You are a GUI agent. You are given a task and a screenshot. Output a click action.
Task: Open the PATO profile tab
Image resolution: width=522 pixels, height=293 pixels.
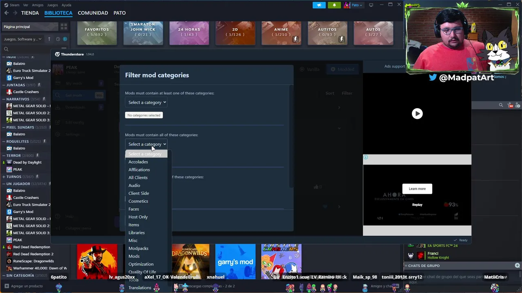click(119, 13)
